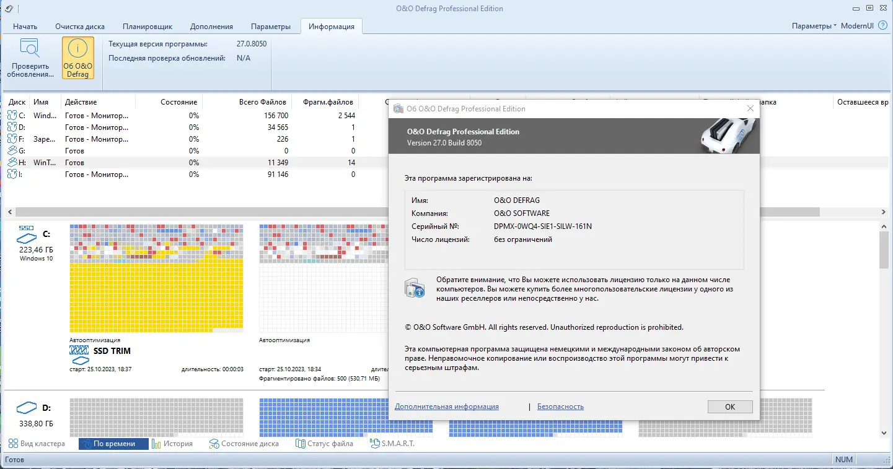Select the Информация ribbon tab

[332, 27]
